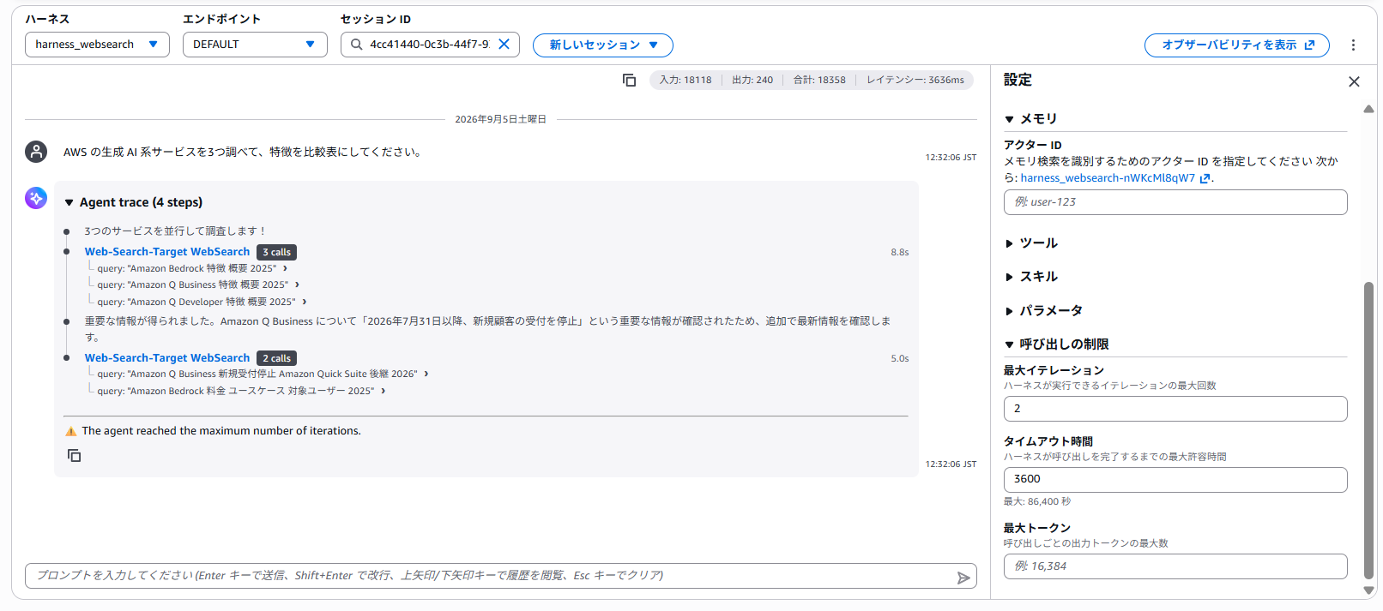The width and height of the screenshot is (1383, 611).
Task: Open the harness_websearch dropdown
Action: (97, 45)
